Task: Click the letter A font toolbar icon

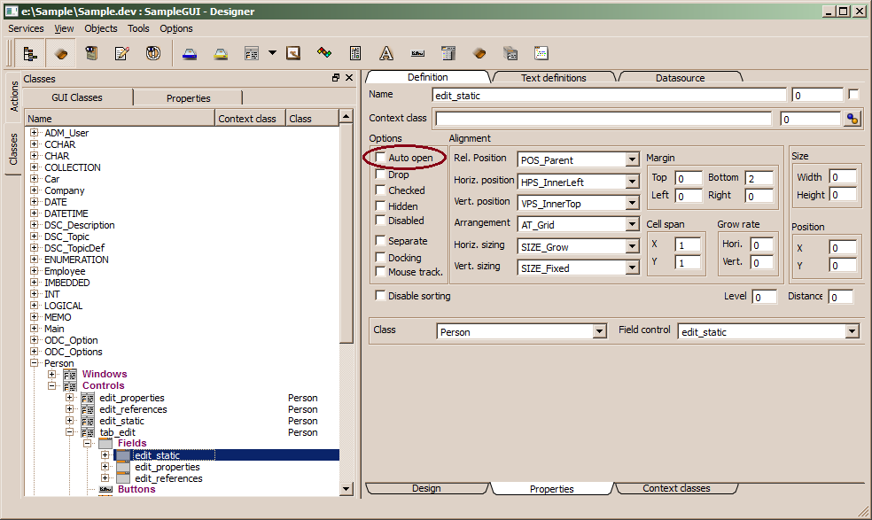Action: click(386, 53)
